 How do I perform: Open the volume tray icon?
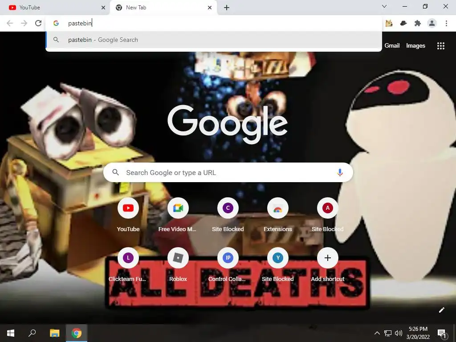(399, 333)
